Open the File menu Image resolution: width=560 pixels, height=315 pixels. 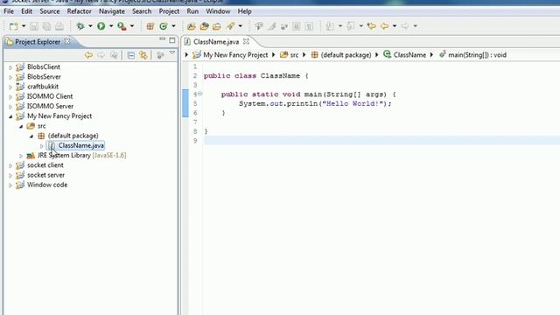coord(9,11)
